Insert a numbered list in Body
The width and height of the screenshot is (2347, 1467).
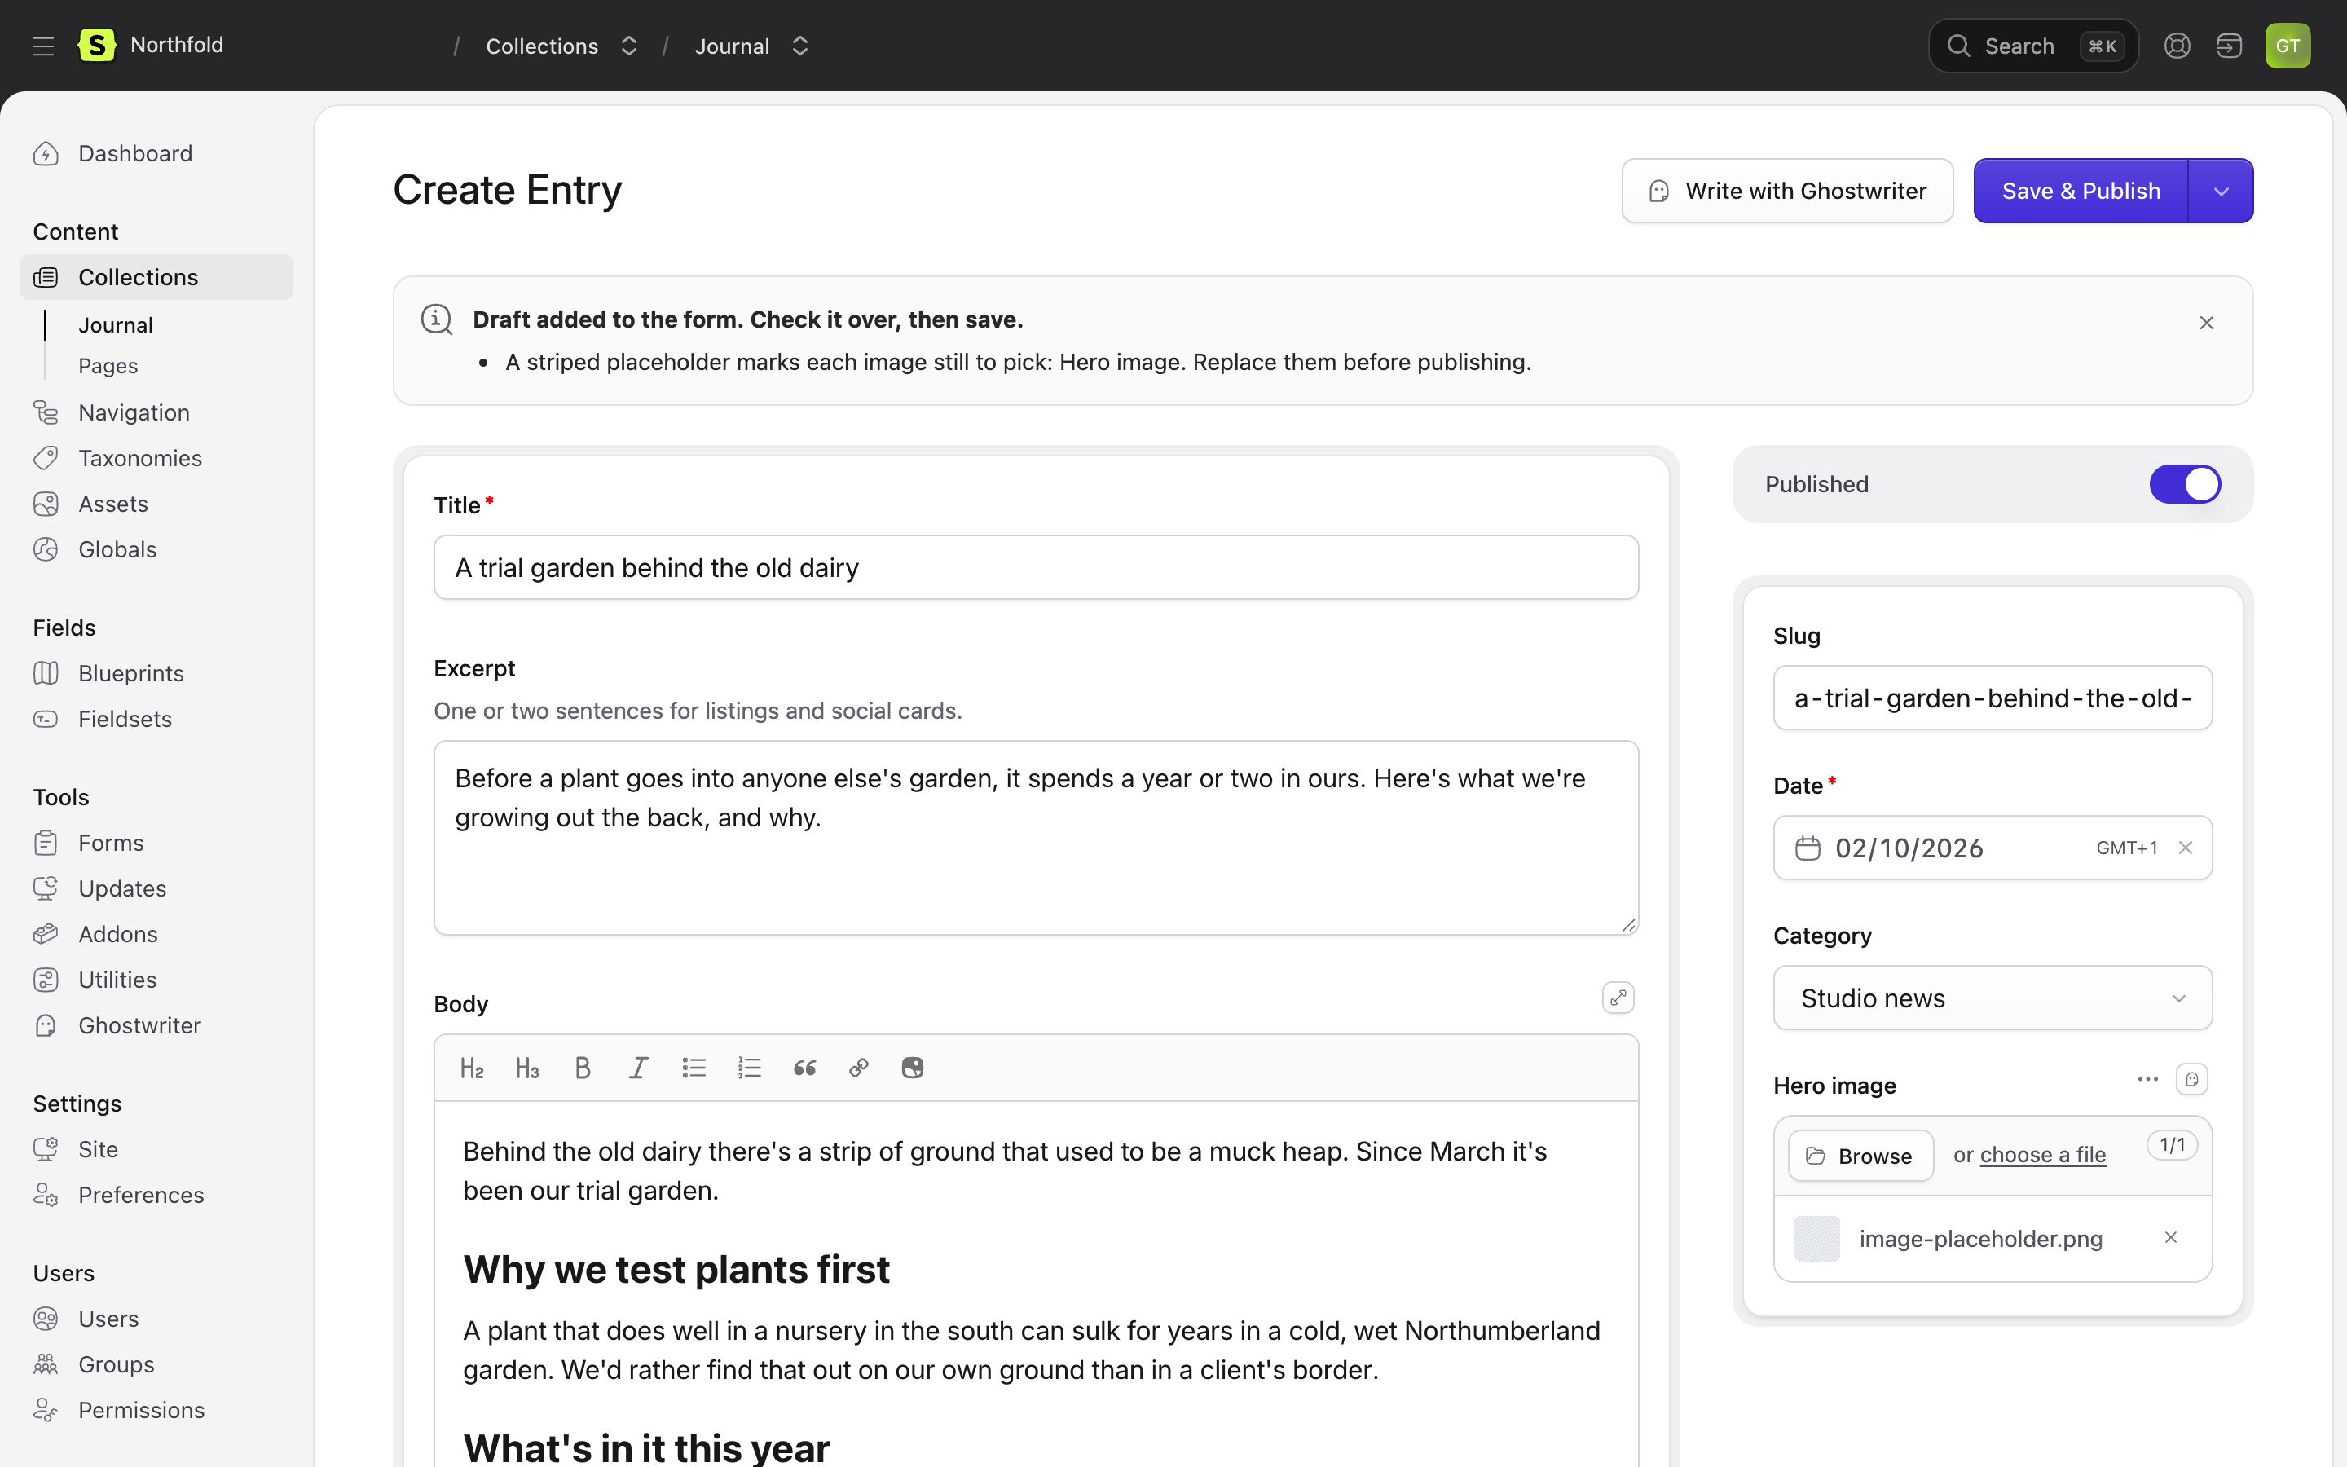[x=749, y=1068]
